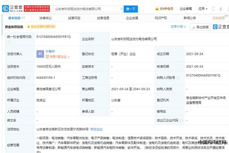Switch to 基本信息 tab

(x=16, y=18)
